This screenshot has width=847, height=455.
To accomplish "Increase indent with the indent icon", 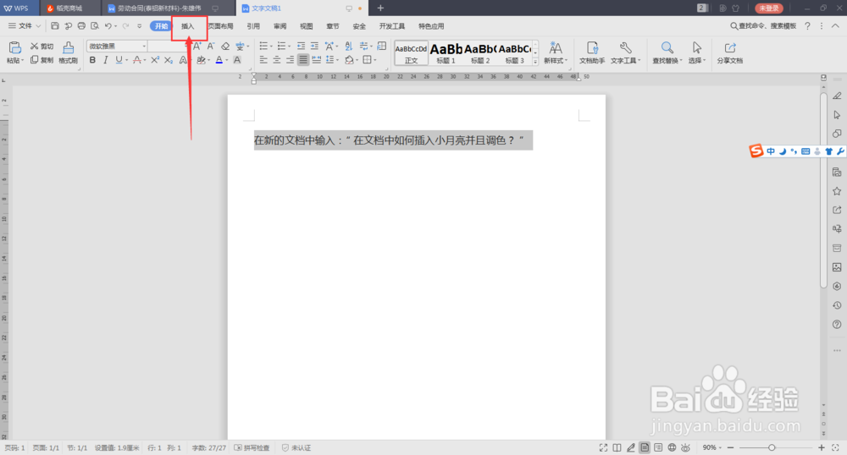I will (x=314, y=47).
